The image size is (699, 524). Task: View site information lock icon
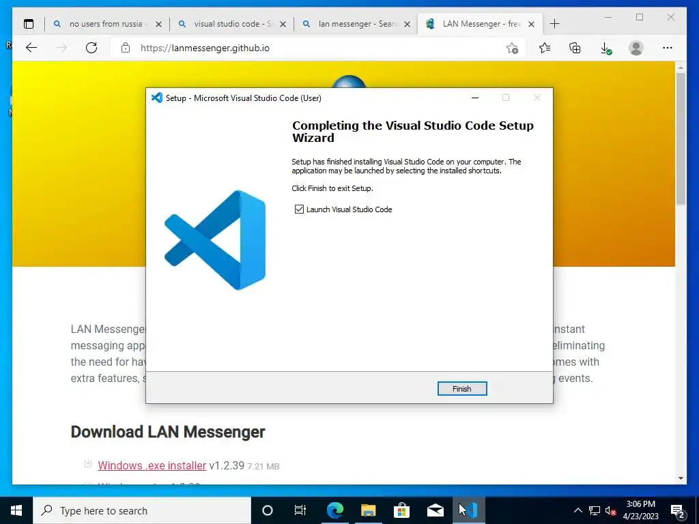click(x=126, y=48)
